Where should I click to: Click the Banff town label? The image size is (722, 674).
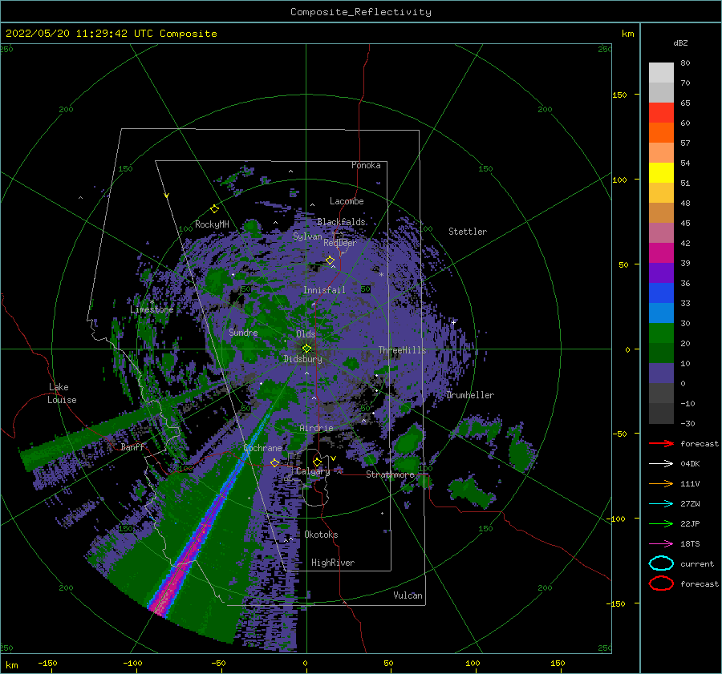click(133, 447)
